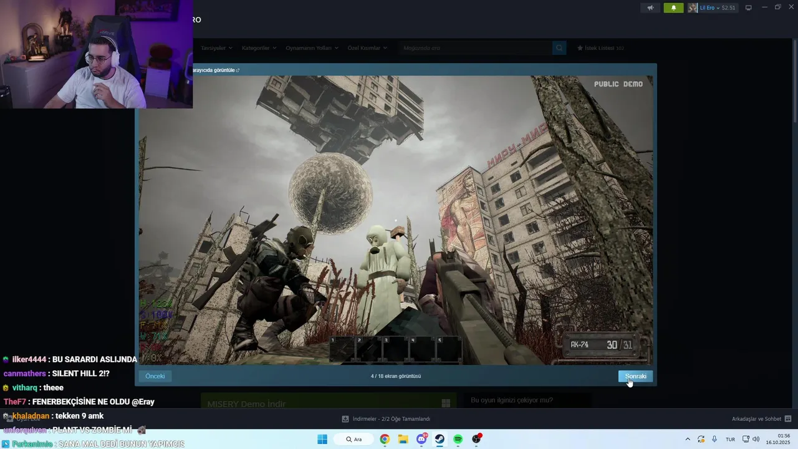Image resolution: width=798 pixels, height=449 pixels.
Task: Open the screenshot via Tarayıcıda görüntüle link
Action: [x=215, y=70]
